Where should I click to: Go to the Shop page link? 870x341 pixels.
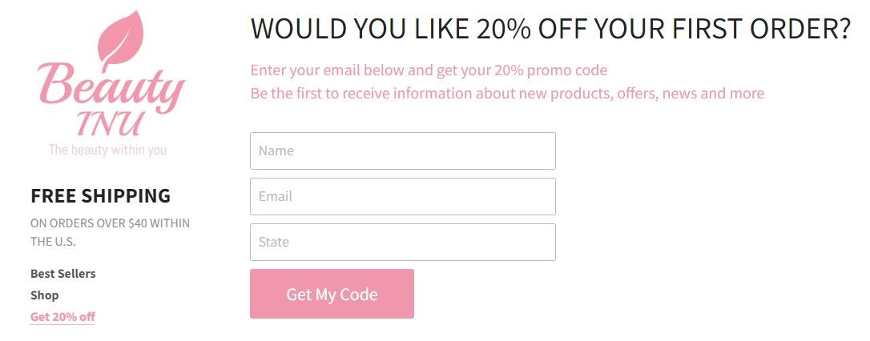45,295
